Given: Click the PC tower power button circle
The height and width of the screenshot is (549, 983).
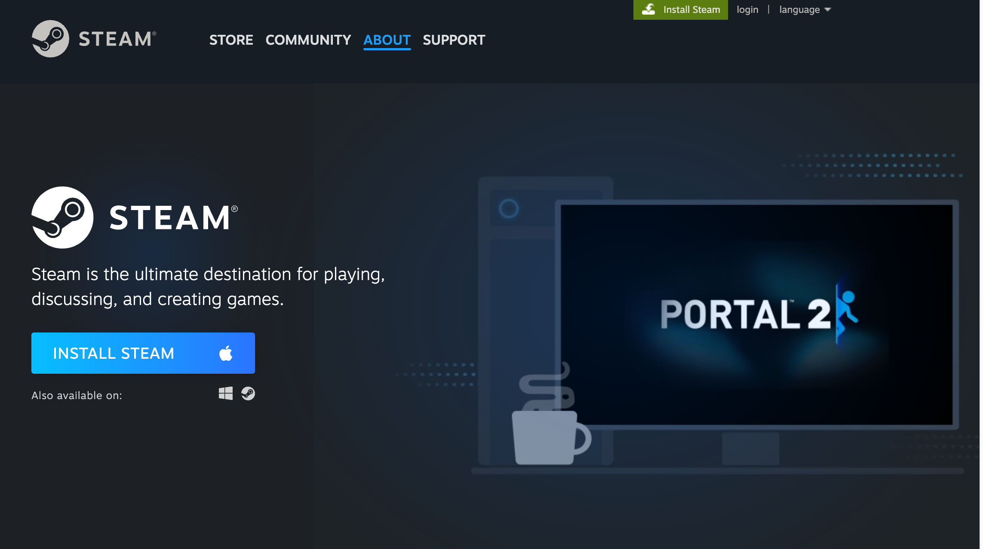Looking at the screenshot, I should tap(508, 209).
